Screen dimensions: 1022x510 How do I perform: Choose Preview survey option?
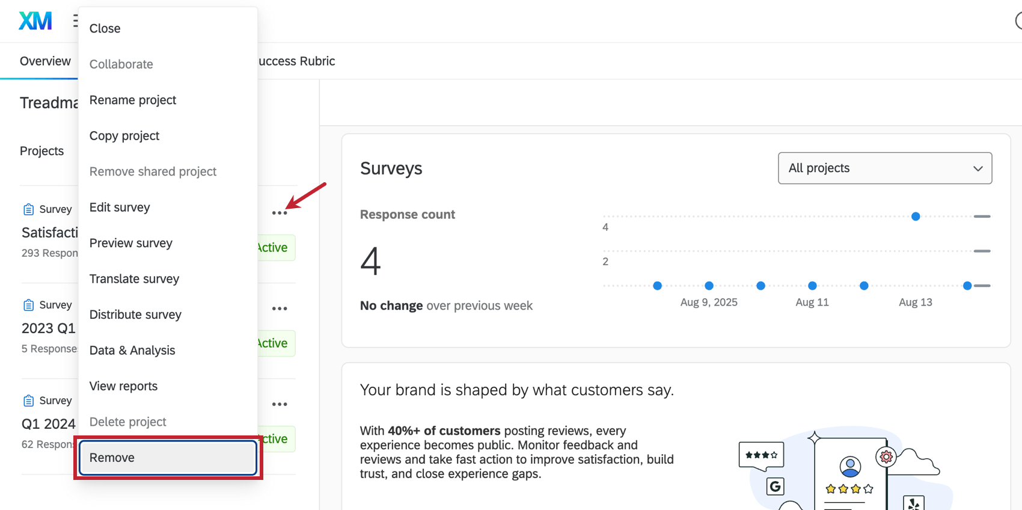point(131,243)
